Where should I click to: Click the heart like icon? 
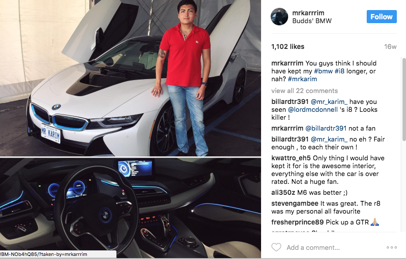tap(276, 247)
